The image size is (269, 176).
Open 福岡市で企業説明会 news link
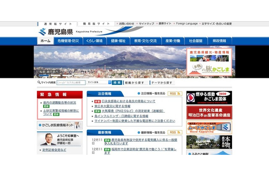[x=140, y=151]
